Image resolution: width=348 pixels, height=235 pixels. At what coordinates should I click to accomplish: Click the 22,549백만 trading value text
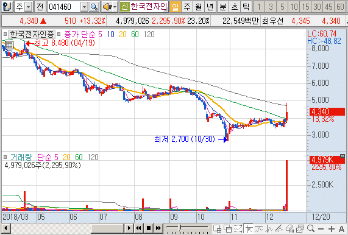click(x=241, y=21)
